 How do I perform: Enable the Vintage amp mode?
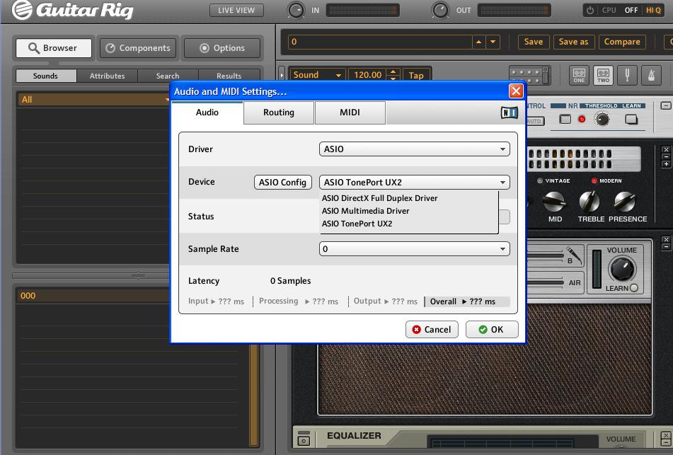point(540,181)
